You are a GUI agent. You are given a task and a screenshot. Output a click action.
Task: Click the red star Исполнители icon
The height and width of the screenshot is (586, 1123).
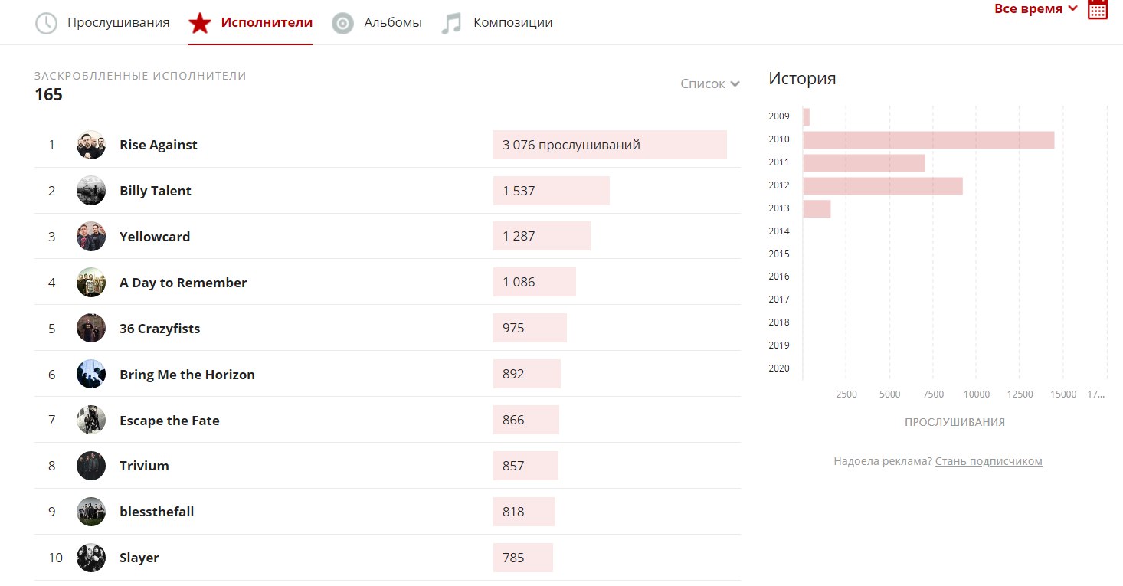(200, 23)
